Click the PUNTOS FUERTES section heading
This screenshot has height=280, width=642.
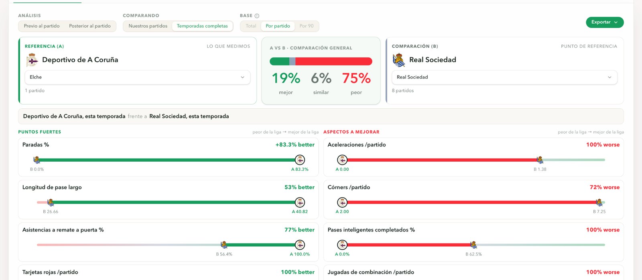pyautogui.click(x=40, y=132)
